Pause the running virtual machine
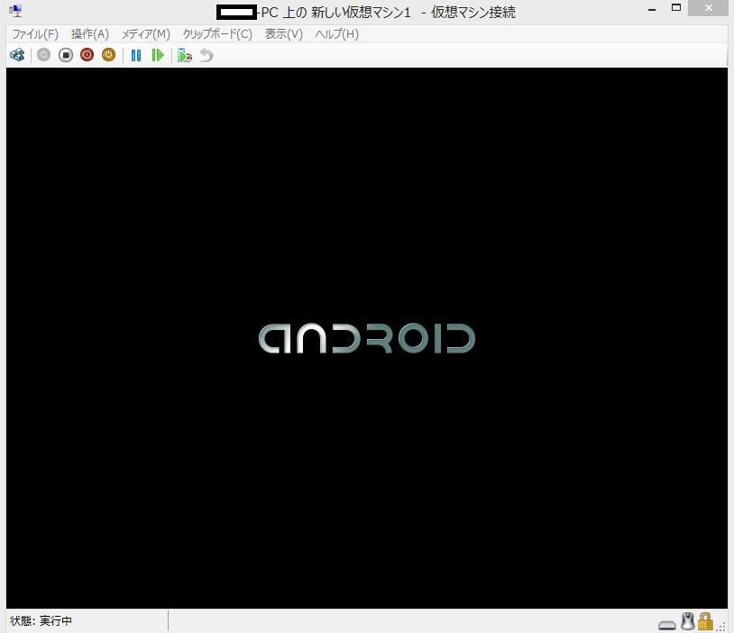The image size is (734, 633). coord(136,55)
